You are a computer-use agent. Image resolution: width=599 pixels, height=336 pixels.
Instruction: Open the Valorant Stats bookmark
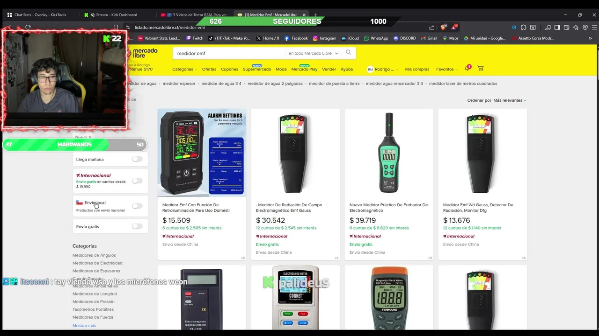coord(158,38)
